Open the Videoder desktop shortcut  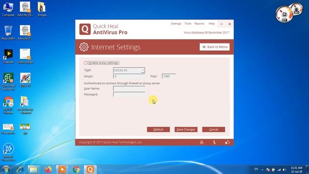tap(8, 56)
